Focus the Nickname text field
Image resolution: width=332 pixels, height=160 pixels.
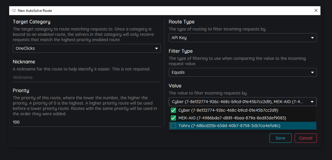click(87, 77)
